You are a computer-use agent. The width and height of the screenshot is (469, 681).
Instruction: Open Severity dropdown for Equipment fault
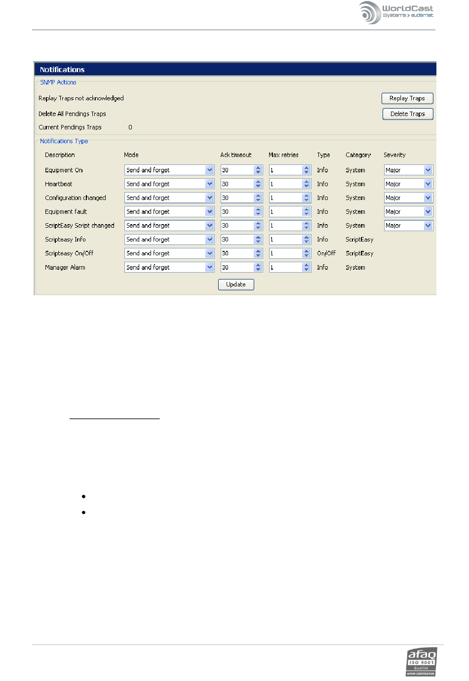point(408,211)
